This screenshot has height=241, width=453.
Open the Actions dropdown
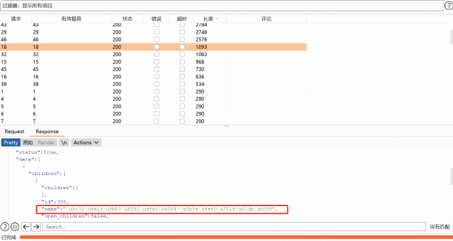coord(86,142)
